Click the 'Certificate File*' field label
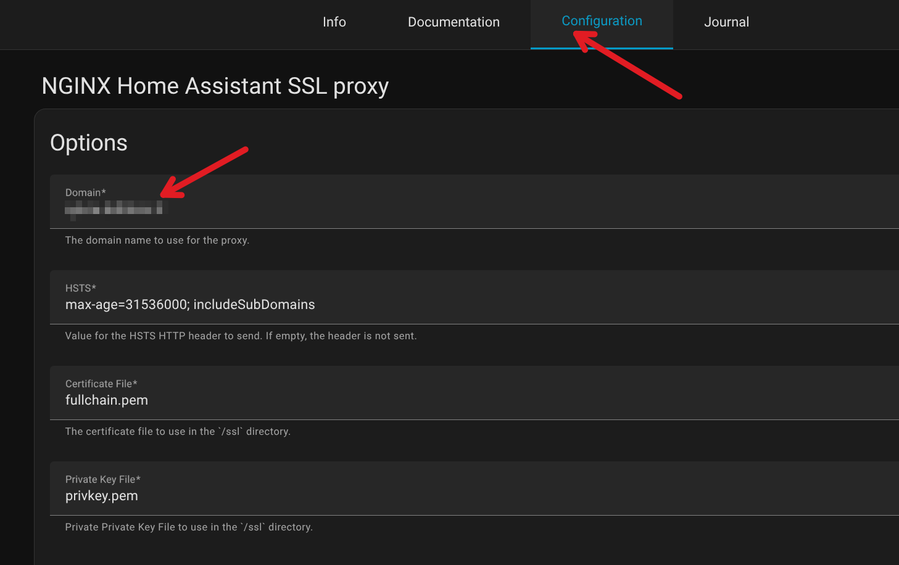899x565 pixels. (x=101, y=384)
